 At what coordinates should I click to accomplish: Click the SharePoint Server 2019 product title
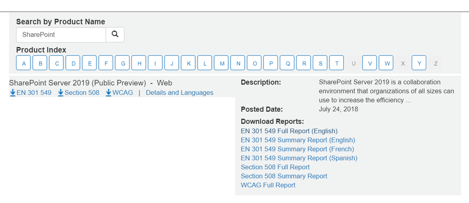(91, 83)
